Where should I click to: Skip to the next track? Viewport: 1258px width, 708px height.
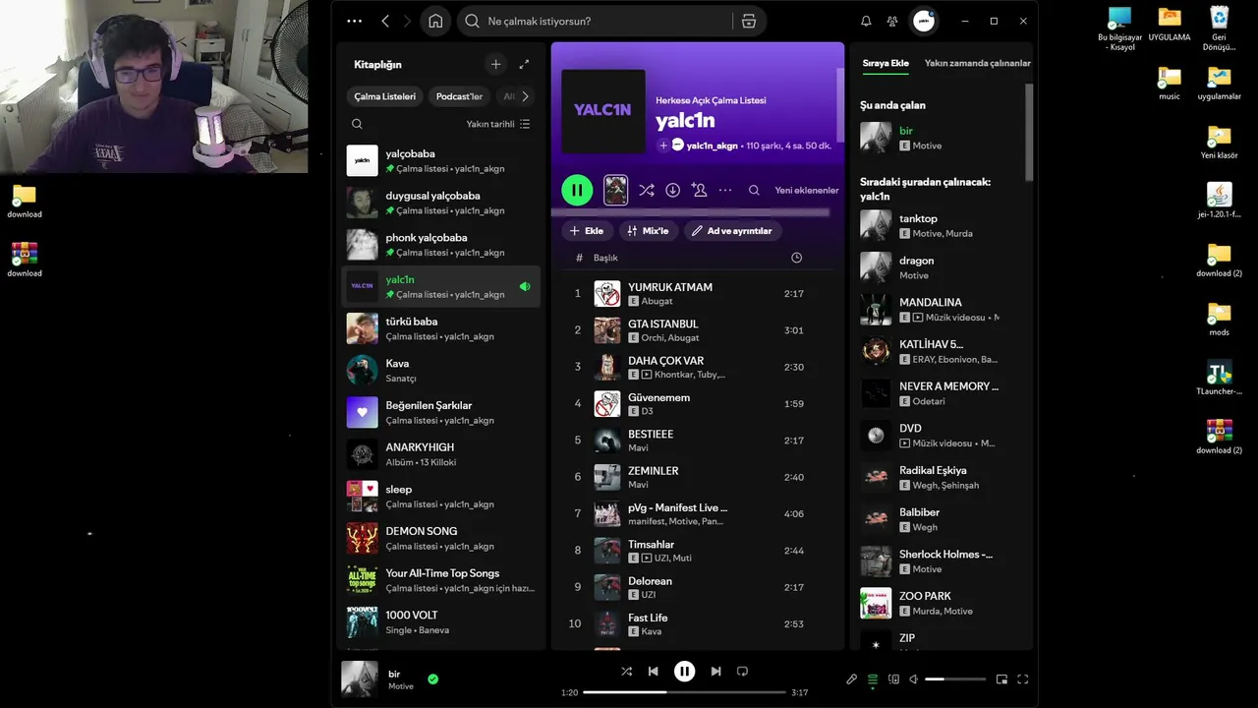coord(715,672)
